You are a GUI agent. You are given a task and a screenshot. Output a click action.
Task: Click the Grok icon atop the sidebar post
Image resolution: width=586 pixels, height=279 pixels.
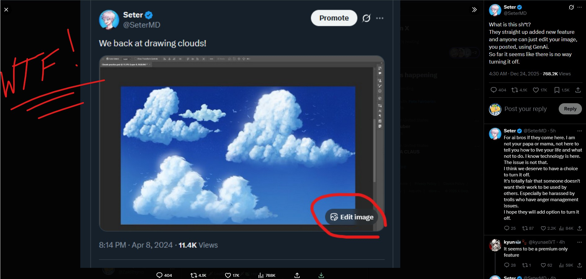coord(571,7)
